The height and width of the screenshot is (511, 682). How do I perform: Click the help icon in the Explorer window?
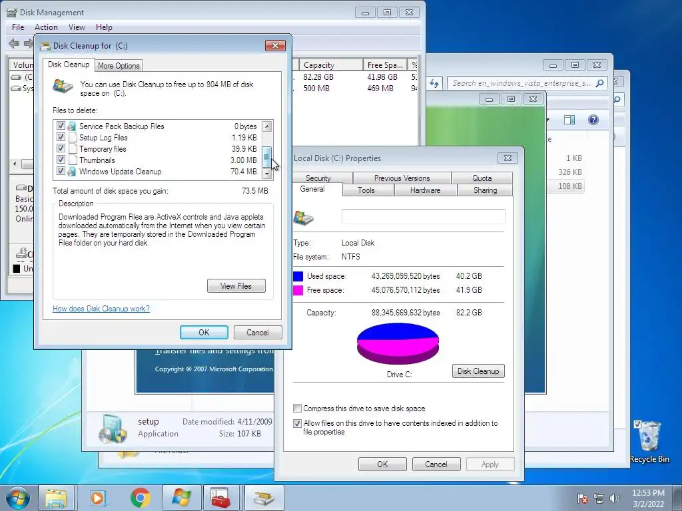click(593, 120)
